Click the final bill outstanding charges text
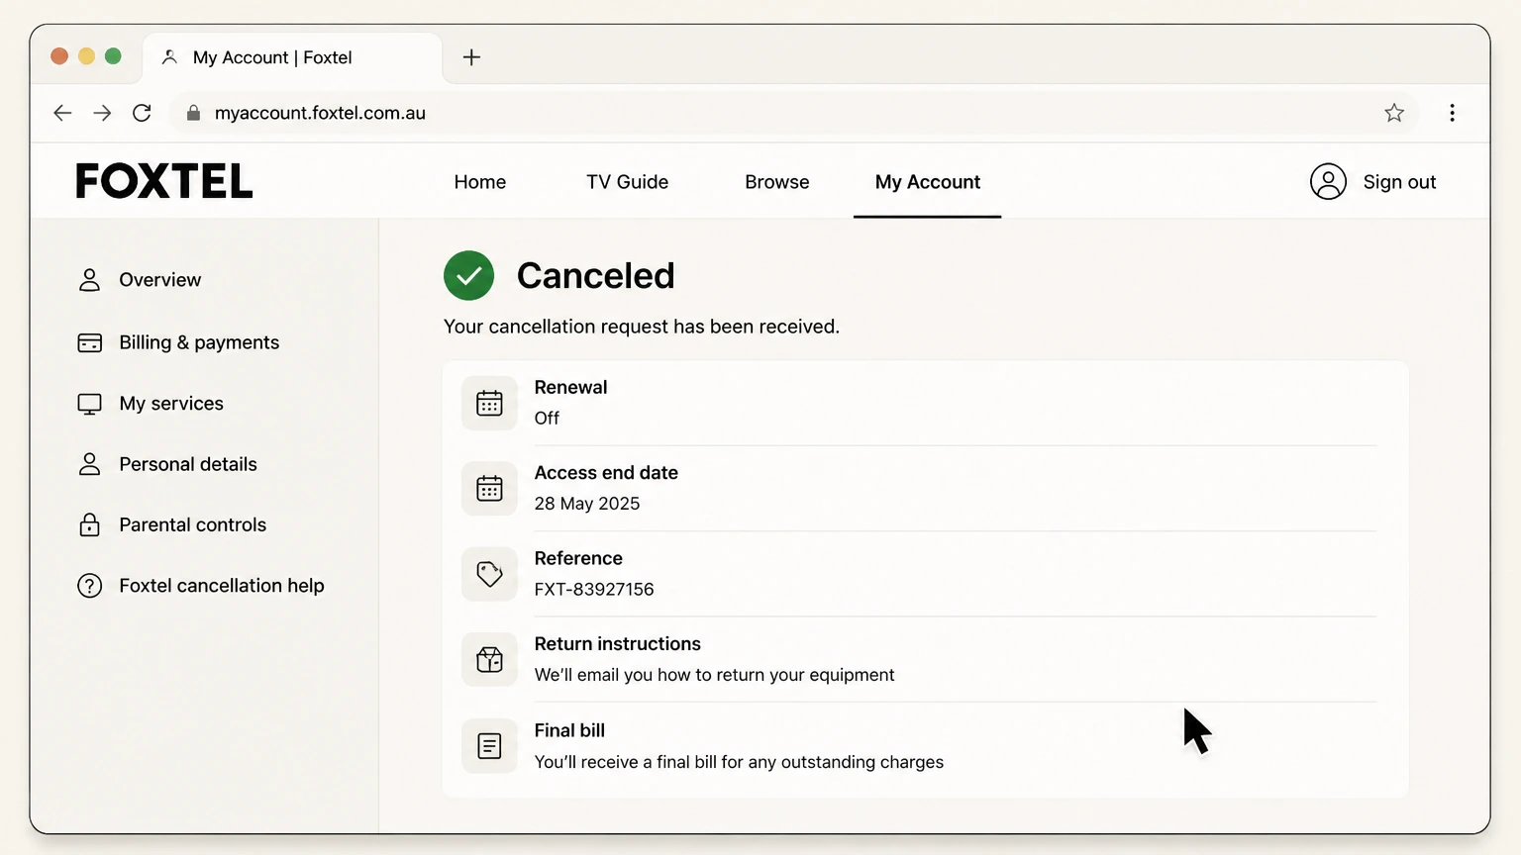This screenshot has height=855, width=1521. [x=739, y=762]
